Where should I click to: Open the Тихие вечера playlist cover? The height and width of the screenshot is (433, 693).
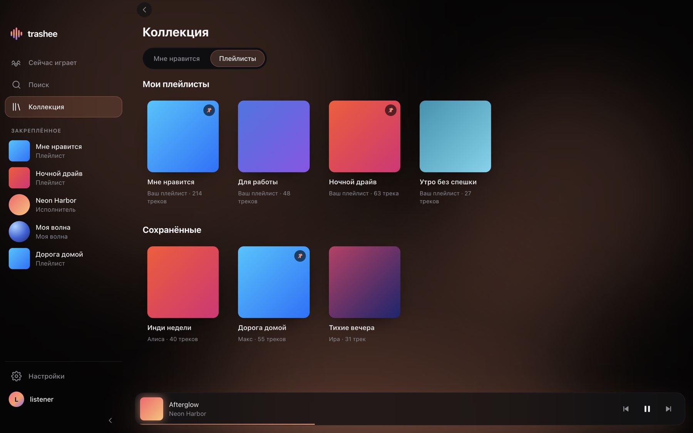(x=365, y=282)
